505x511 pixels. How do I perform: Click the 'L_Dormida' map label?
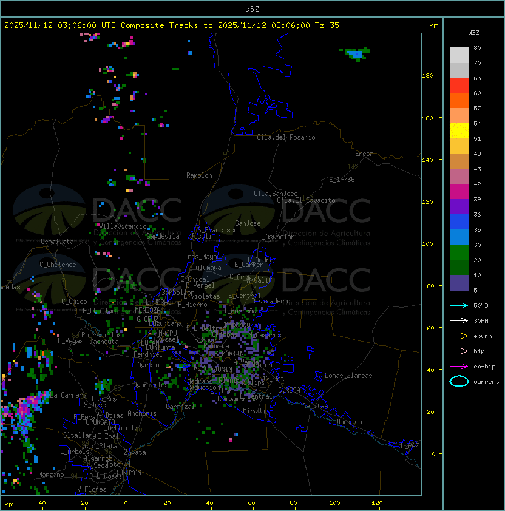(x=345, y=422)
